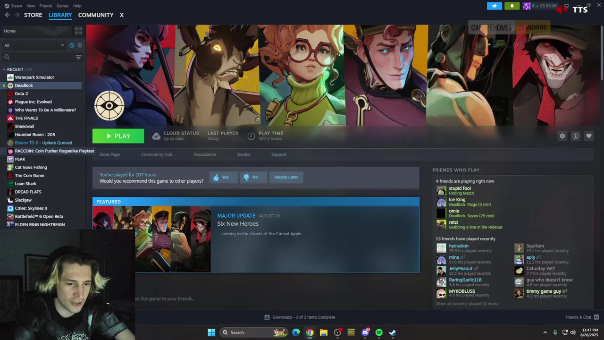Viewport: 604px width, 340px height.
Task: Click the taskbar volume speaker icon
Action: pyautogui.click(x=573, y=332)
